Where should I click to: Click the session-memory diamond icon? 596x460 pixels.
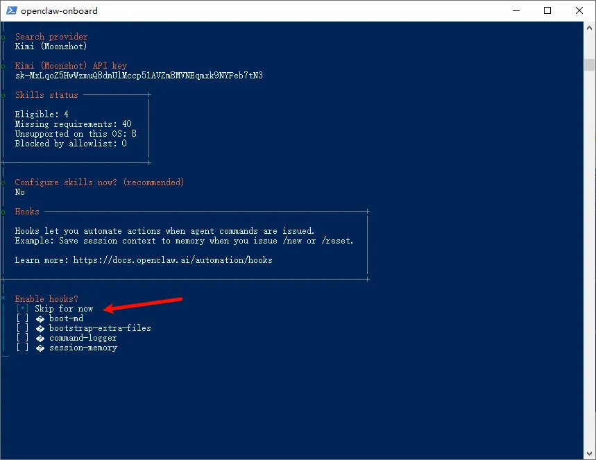point(40,348)
